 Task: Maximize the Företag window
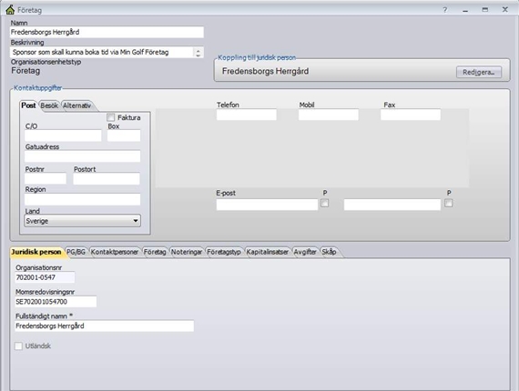pyautogui.click(x=485, y=10)
